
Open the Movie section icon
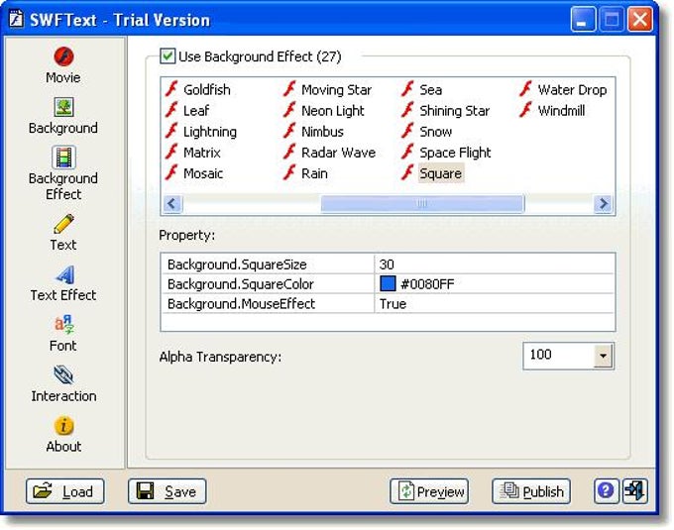63,56
